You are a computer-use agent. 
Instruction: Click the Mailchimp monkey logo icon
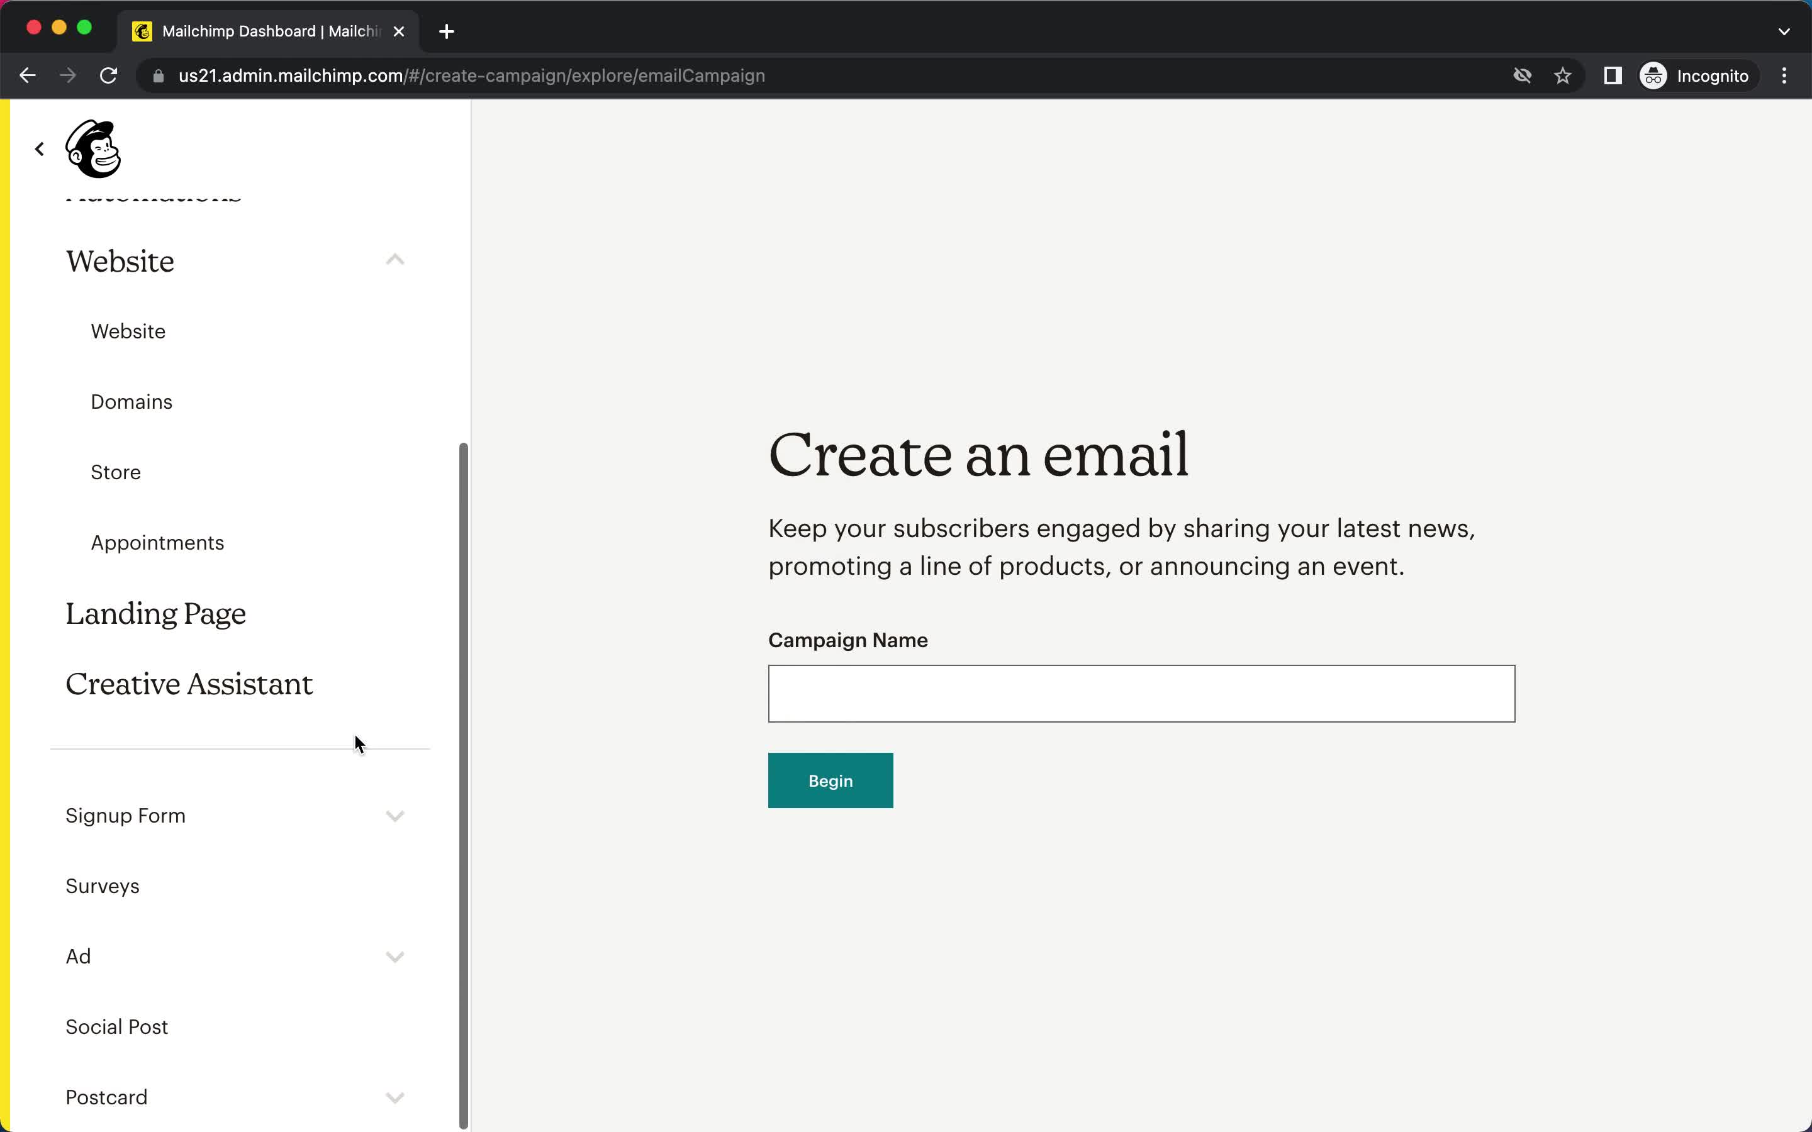tap(92, 146)
